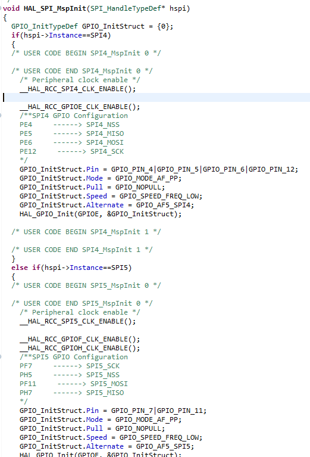The width and height of the screenshot is (310, 457).
Task: Click the PE6 ------> SPI4_MOSI line
Action: [x=71, y=142]
